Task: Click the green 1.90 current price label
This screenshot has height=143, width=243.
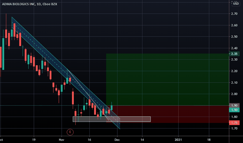Action: point(234,110)
